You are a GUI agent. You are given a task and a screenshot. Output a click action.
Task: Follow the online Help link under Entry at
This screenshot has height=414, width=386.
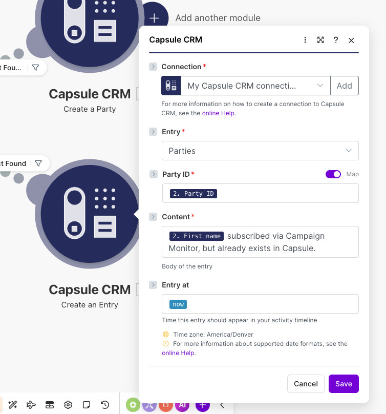click(178, 353)
